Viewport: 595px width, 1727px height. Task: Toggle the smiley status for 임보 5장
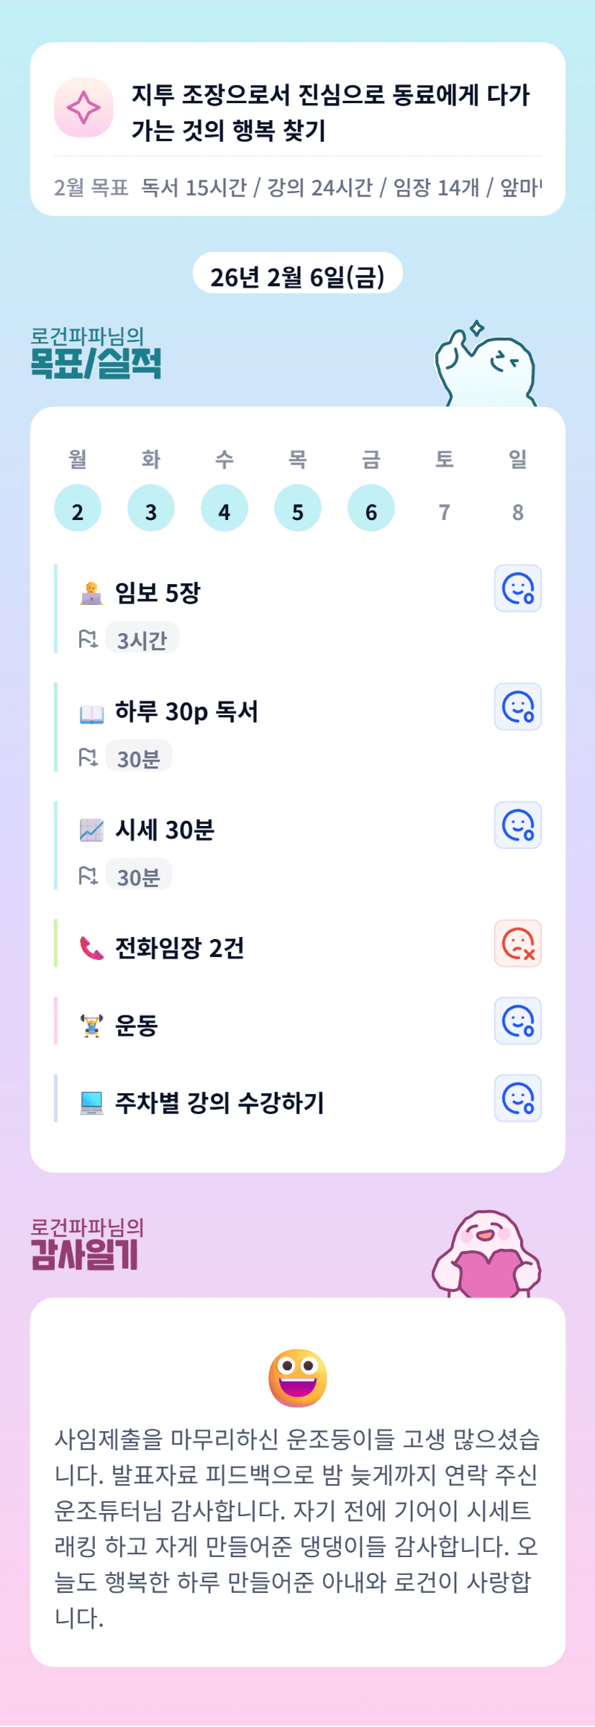[x=517, y=588]
